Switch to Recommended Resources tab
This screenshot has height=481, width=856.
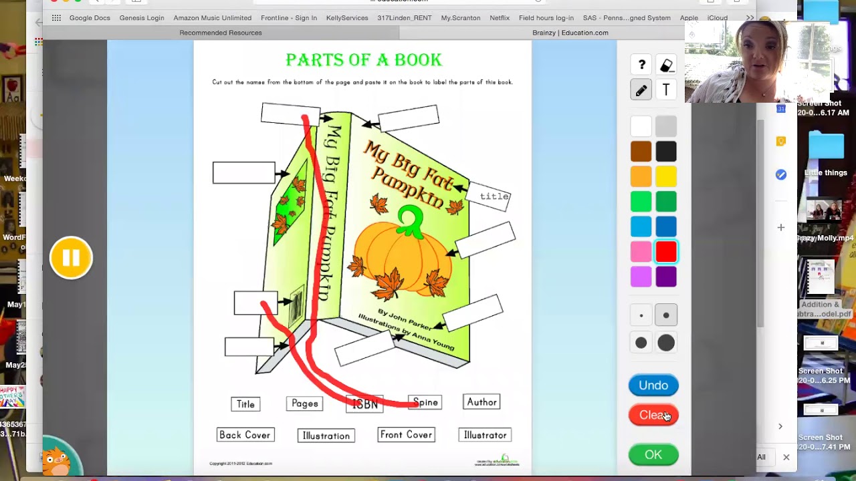coord(221,33)
